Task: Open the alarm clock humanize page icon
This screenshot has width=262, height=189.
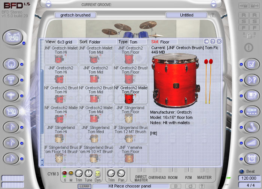Action: [252, 159]
